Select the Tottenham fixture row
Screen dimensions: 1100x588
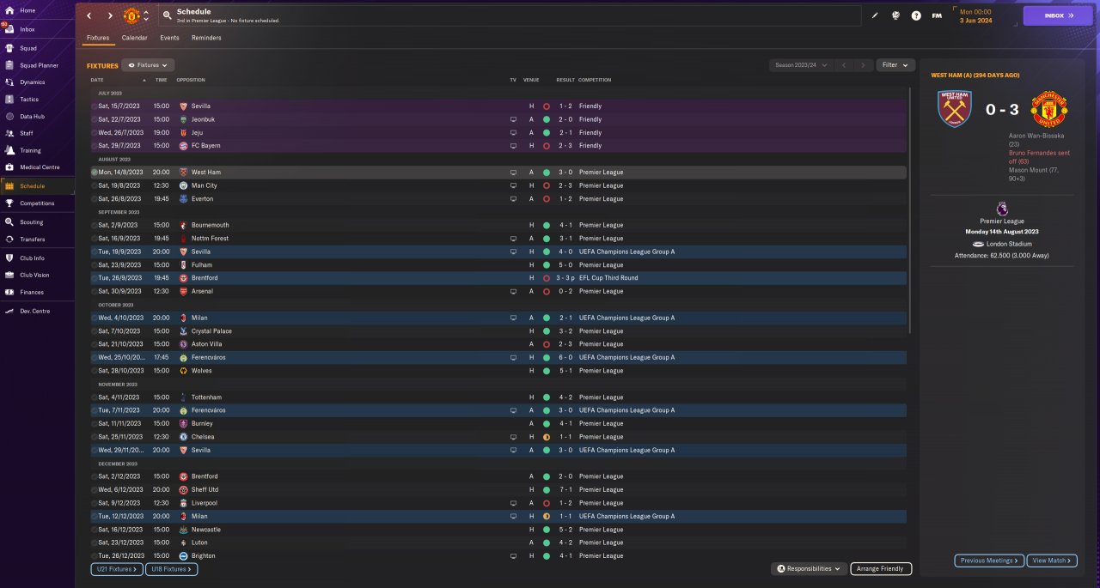(x=498, y=397)
